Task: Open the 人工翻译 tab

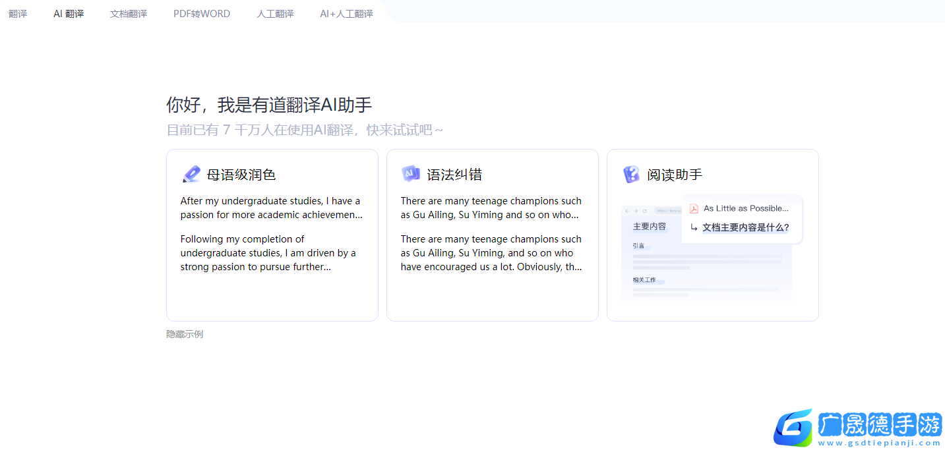Action: [275, 13]
